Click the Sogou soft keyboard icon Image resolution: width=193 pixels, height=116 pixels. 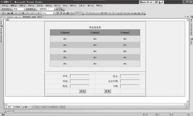tap(156, 2)
